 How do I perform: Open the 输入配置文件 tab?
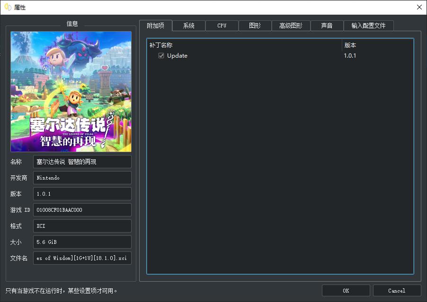click(368, 26)
